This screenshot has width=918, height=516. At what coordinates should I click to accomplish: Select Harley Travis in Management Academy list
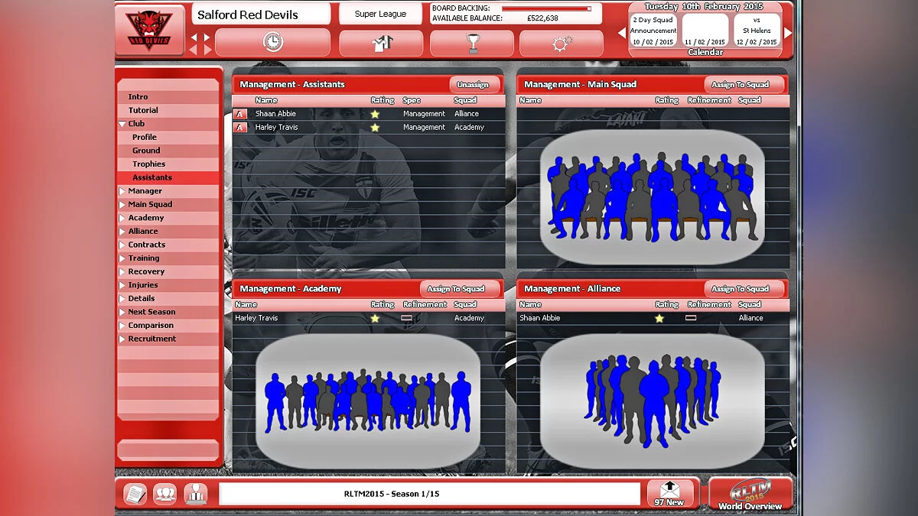(369, 318)
